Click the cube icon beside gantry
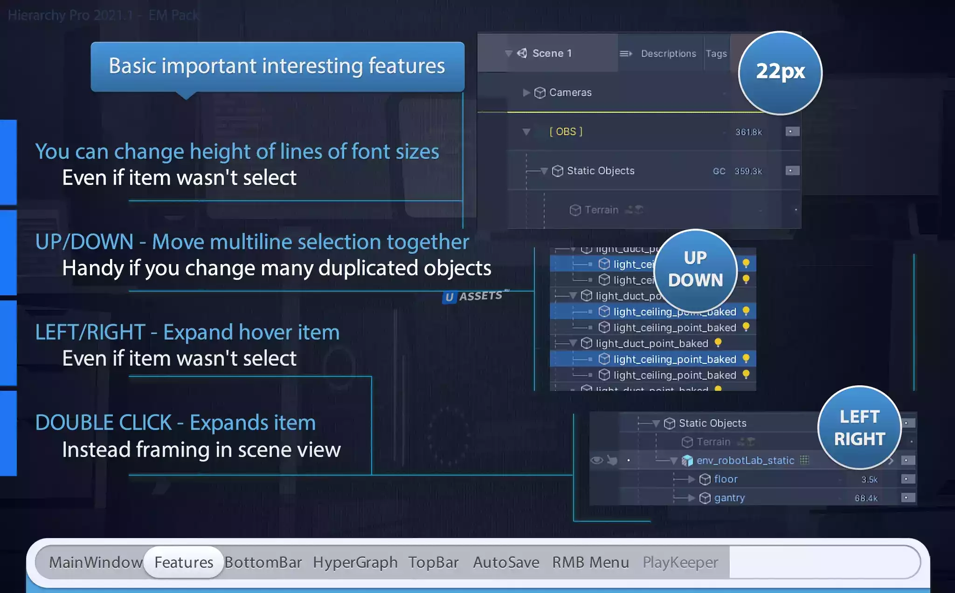Screen dimensions: 955x593 pyautogui.click(x=705, y=498)
